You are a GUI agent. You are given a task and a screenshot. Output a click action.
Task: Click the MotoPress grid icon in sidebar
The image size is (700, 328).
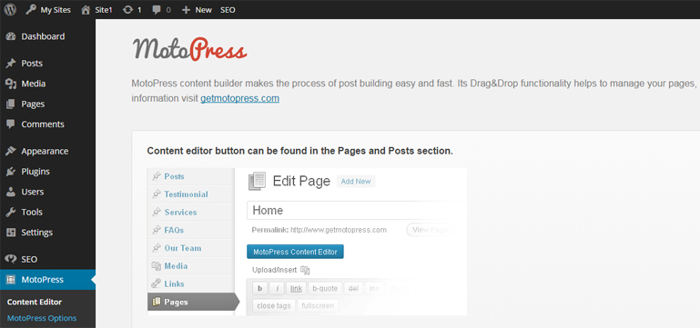click(x=11, y=280)
